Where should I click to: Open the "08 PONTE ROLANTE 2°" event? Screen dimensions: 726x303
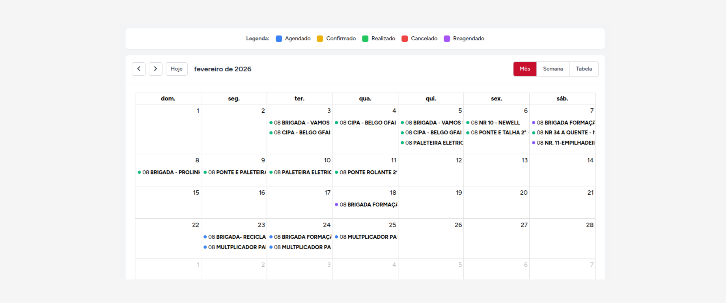click(x=365, y=172)
